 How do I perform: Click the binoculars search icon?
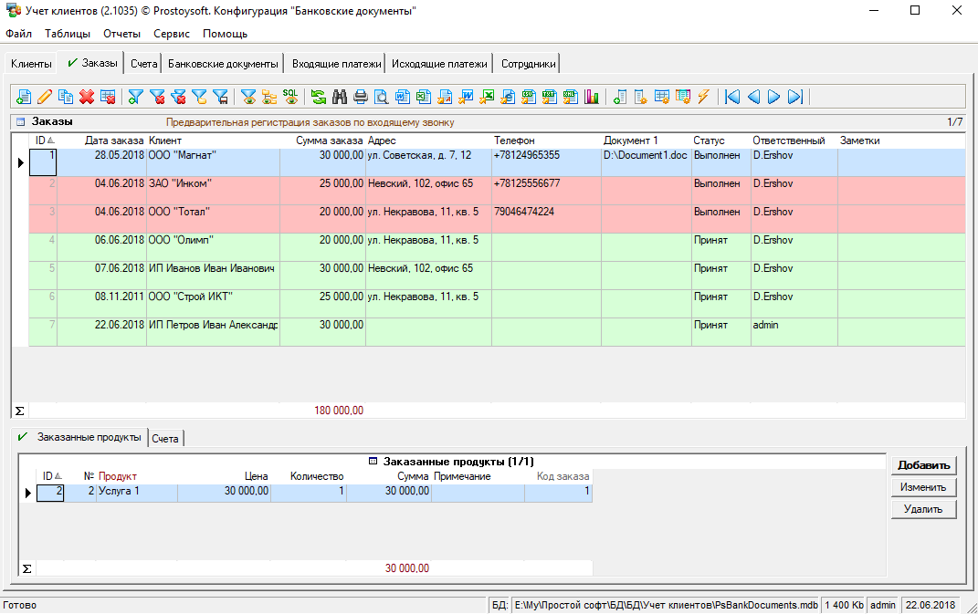coord(340,97)
